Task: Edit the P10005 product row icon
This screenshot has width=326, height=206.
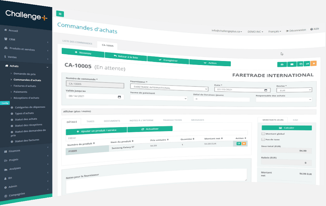Action: [239, 143]
